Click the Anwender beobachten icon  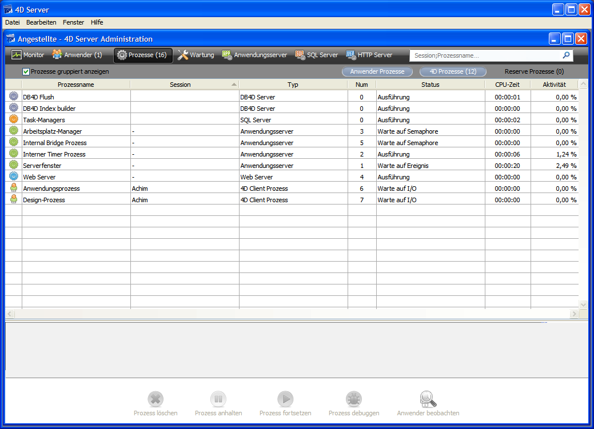point(428,399)
